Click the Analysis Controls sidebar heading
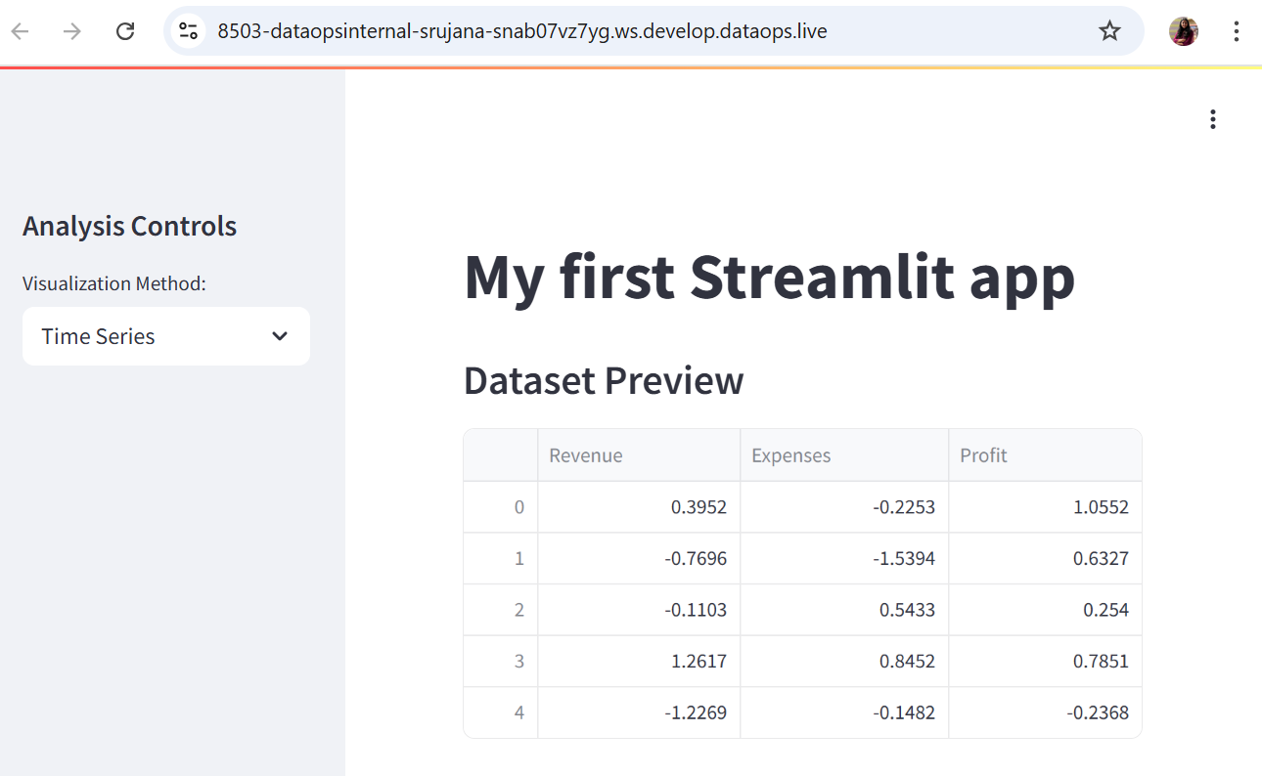1262x776 pixels. (x=129, y=227)
